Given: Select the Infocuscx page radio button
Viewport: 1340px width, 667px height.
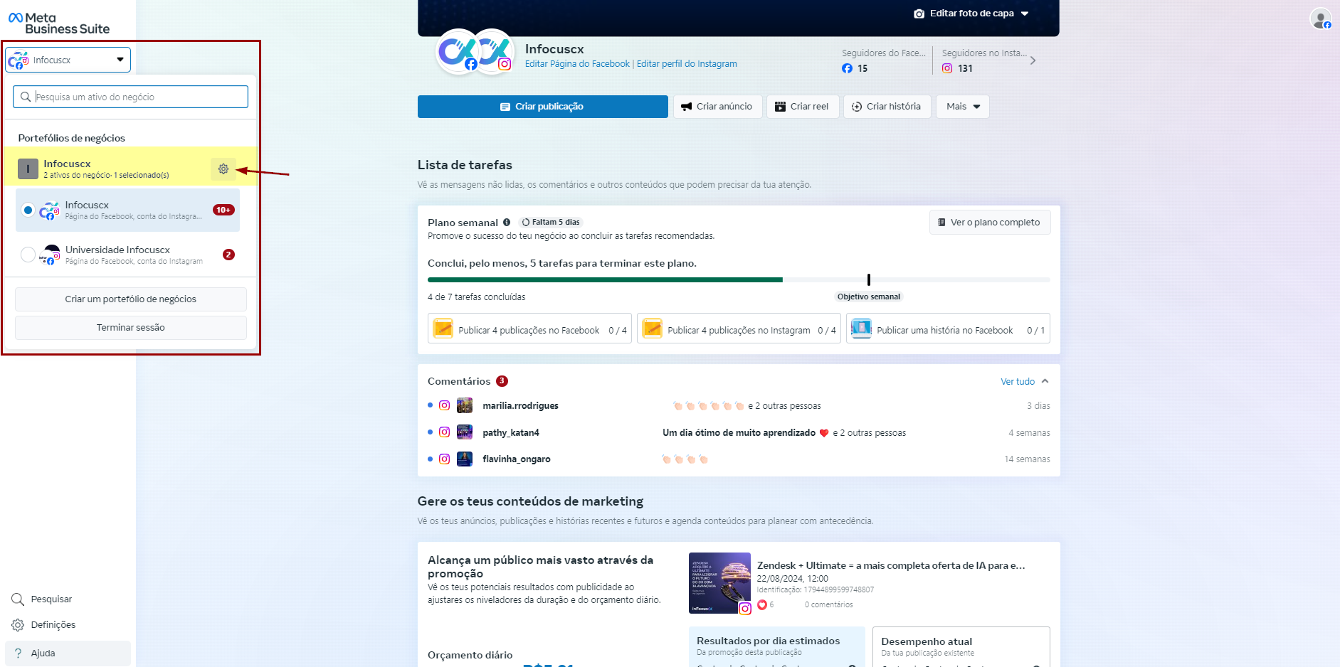Looking at the screenshot, I should tap(28, 210).
